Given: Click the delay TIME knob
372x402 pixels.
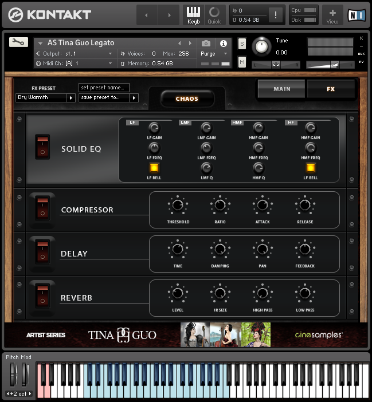Looking at the screenshot, I should coord(178,249).
